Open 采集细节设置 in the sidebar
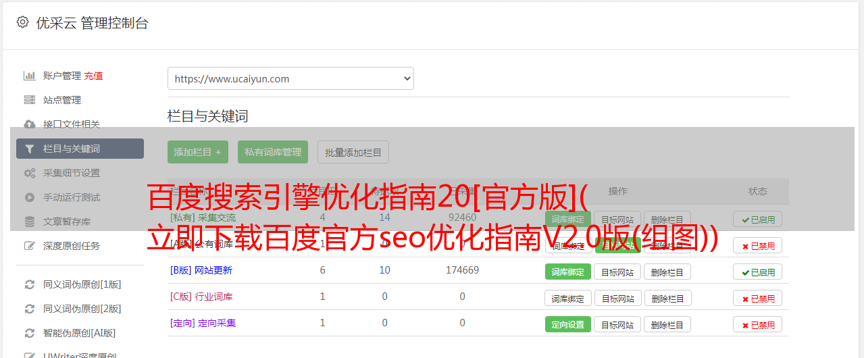 pyautogui.click(x=72, y=173)
